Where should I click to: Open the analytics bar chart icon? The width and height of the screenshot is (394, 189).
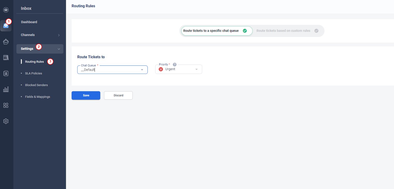click(6, 89)
